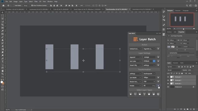Select the Horizontal Type tool
198x111 pixels.
(x=2, y=62)
